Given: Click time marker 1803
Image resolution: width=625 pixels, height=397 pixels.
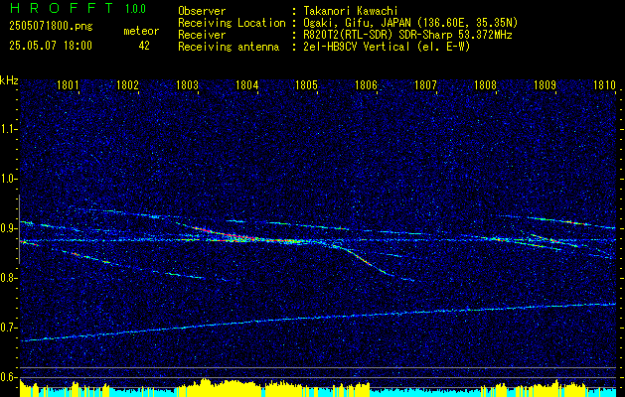Looking at the screenshot, I should tap(187, 85).
